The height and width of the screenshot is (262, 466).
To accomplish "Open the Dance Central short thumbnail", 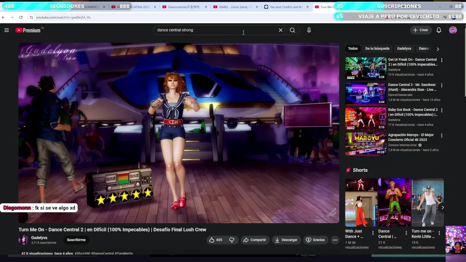I will tap(394, 202).
